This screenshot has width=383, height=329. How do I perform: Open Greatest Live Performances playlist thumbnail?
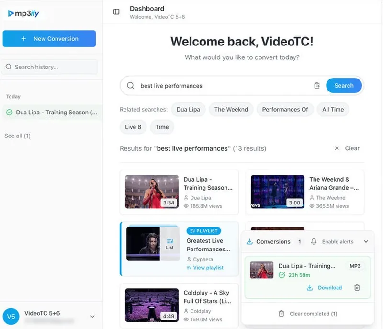coord(153,243)
